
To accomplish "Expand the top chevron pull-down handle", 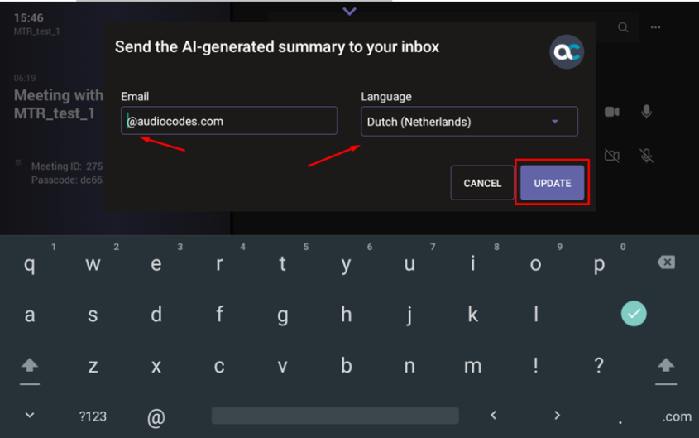I will coord(349,12).
